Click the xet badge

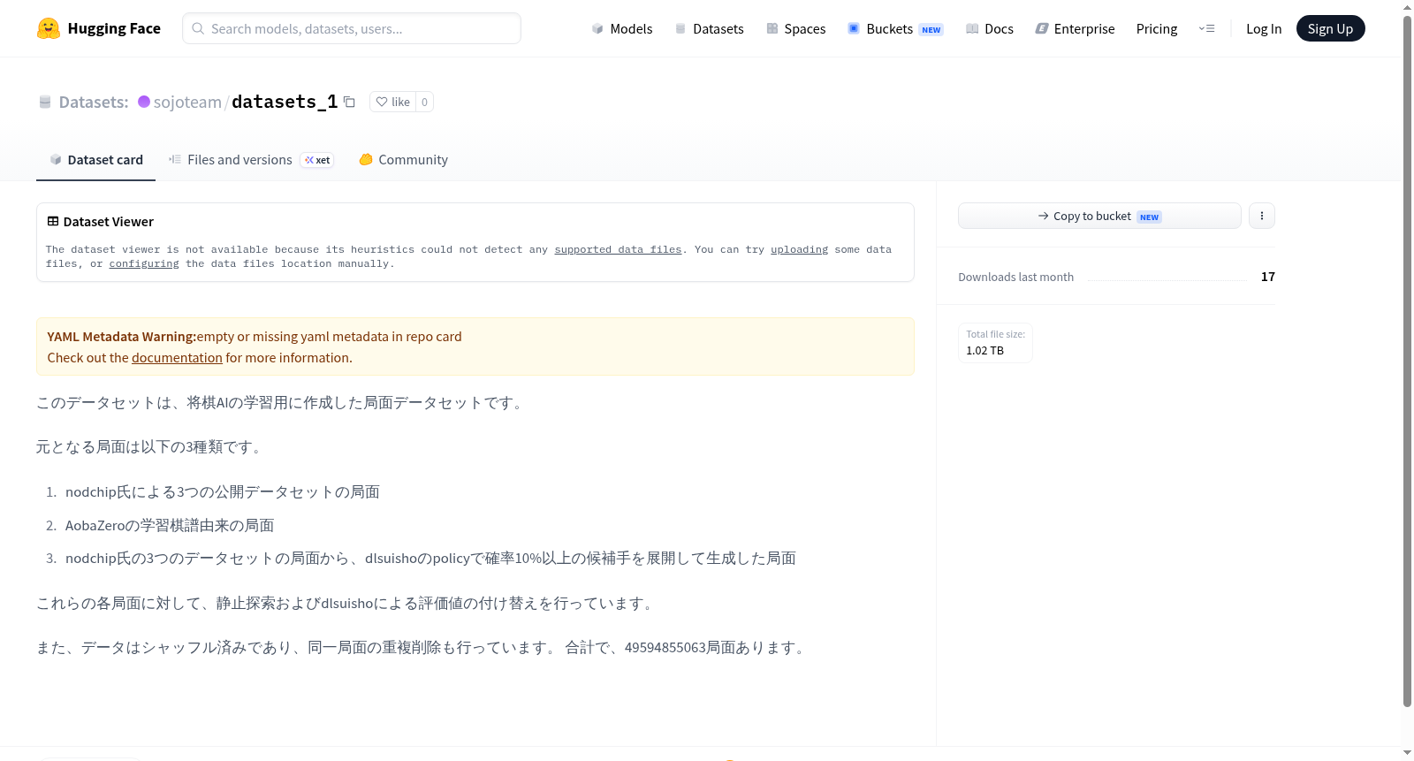tap(317, 160)
